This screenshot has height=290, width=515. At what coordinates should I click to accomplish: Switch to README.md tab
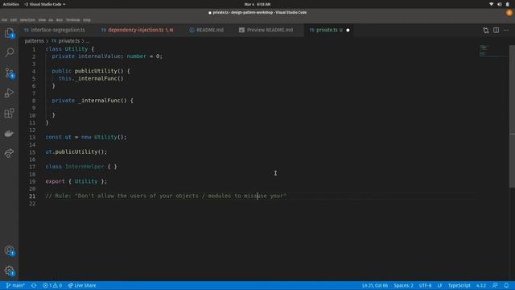207,30
